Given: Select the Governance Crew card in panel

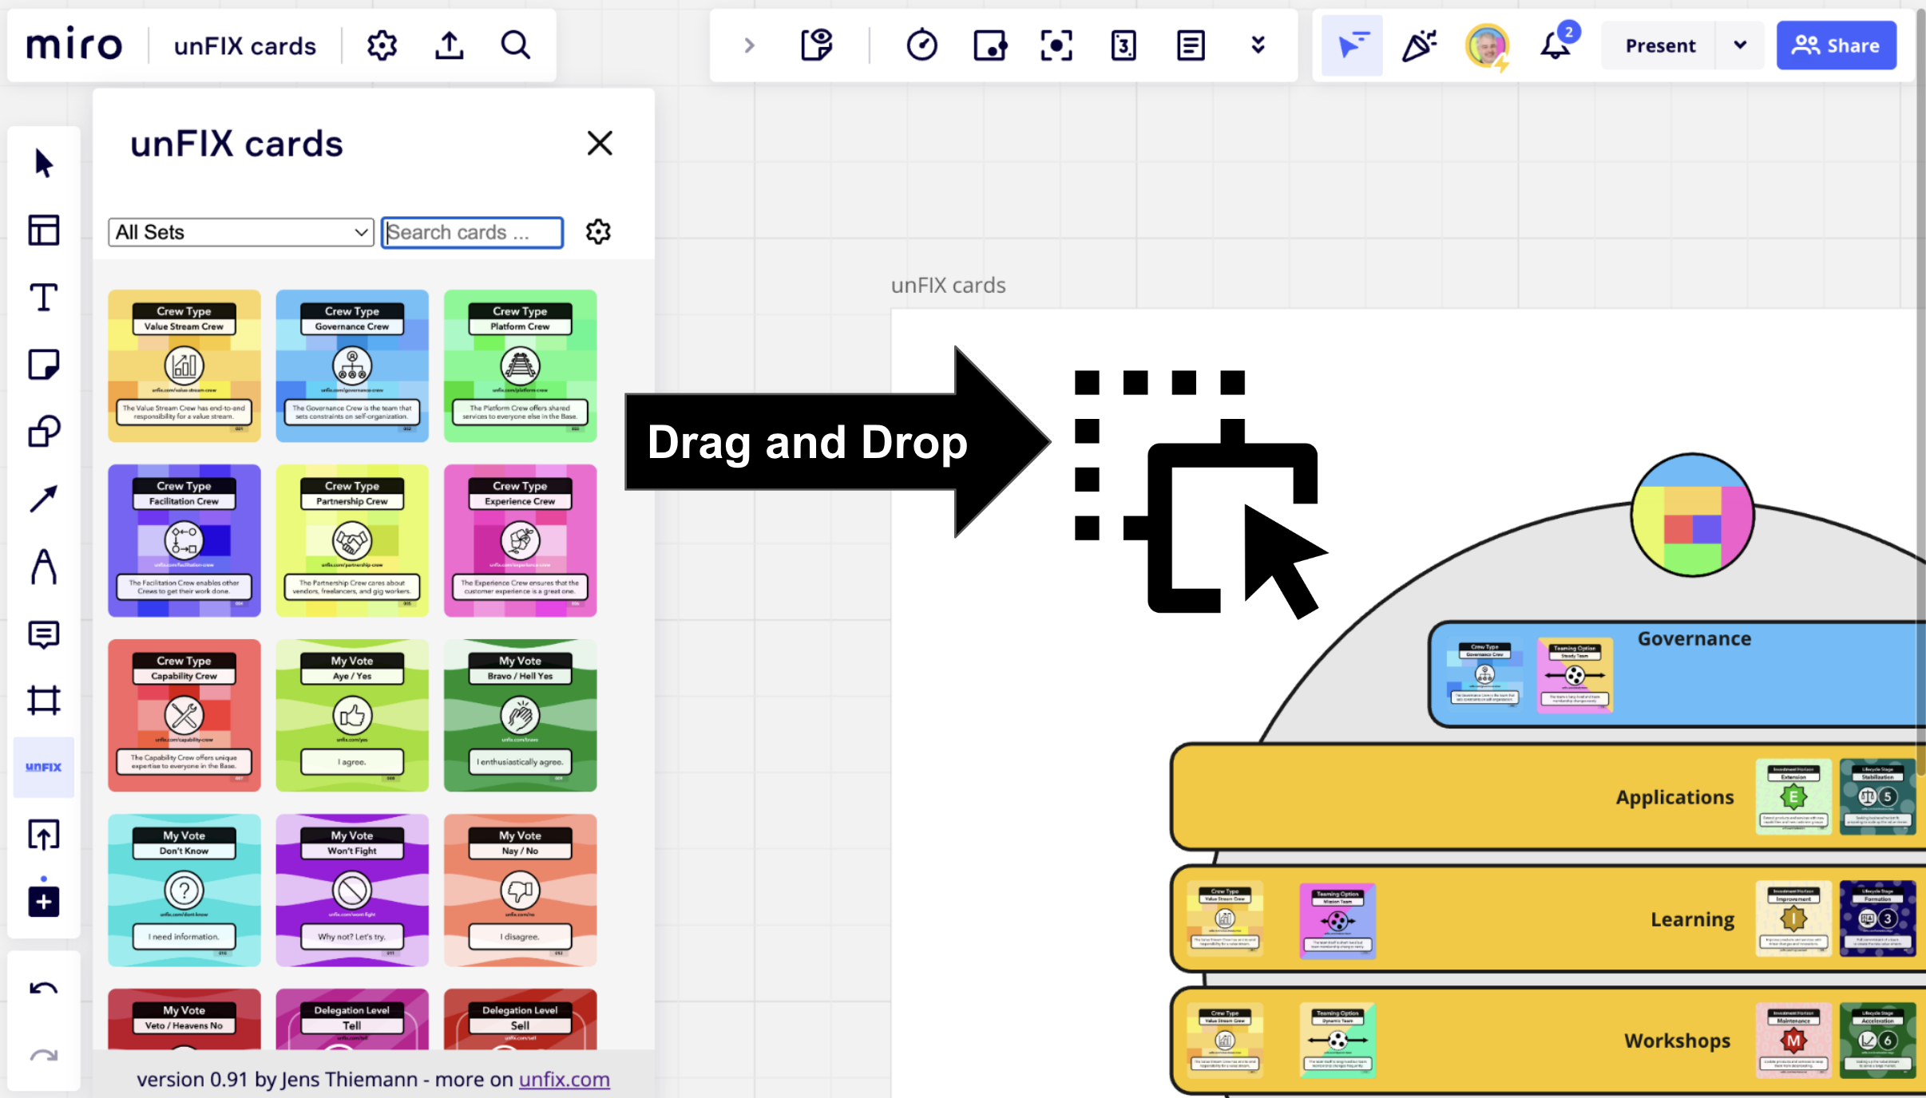Looking at the screenshot, I should point(352,366).
